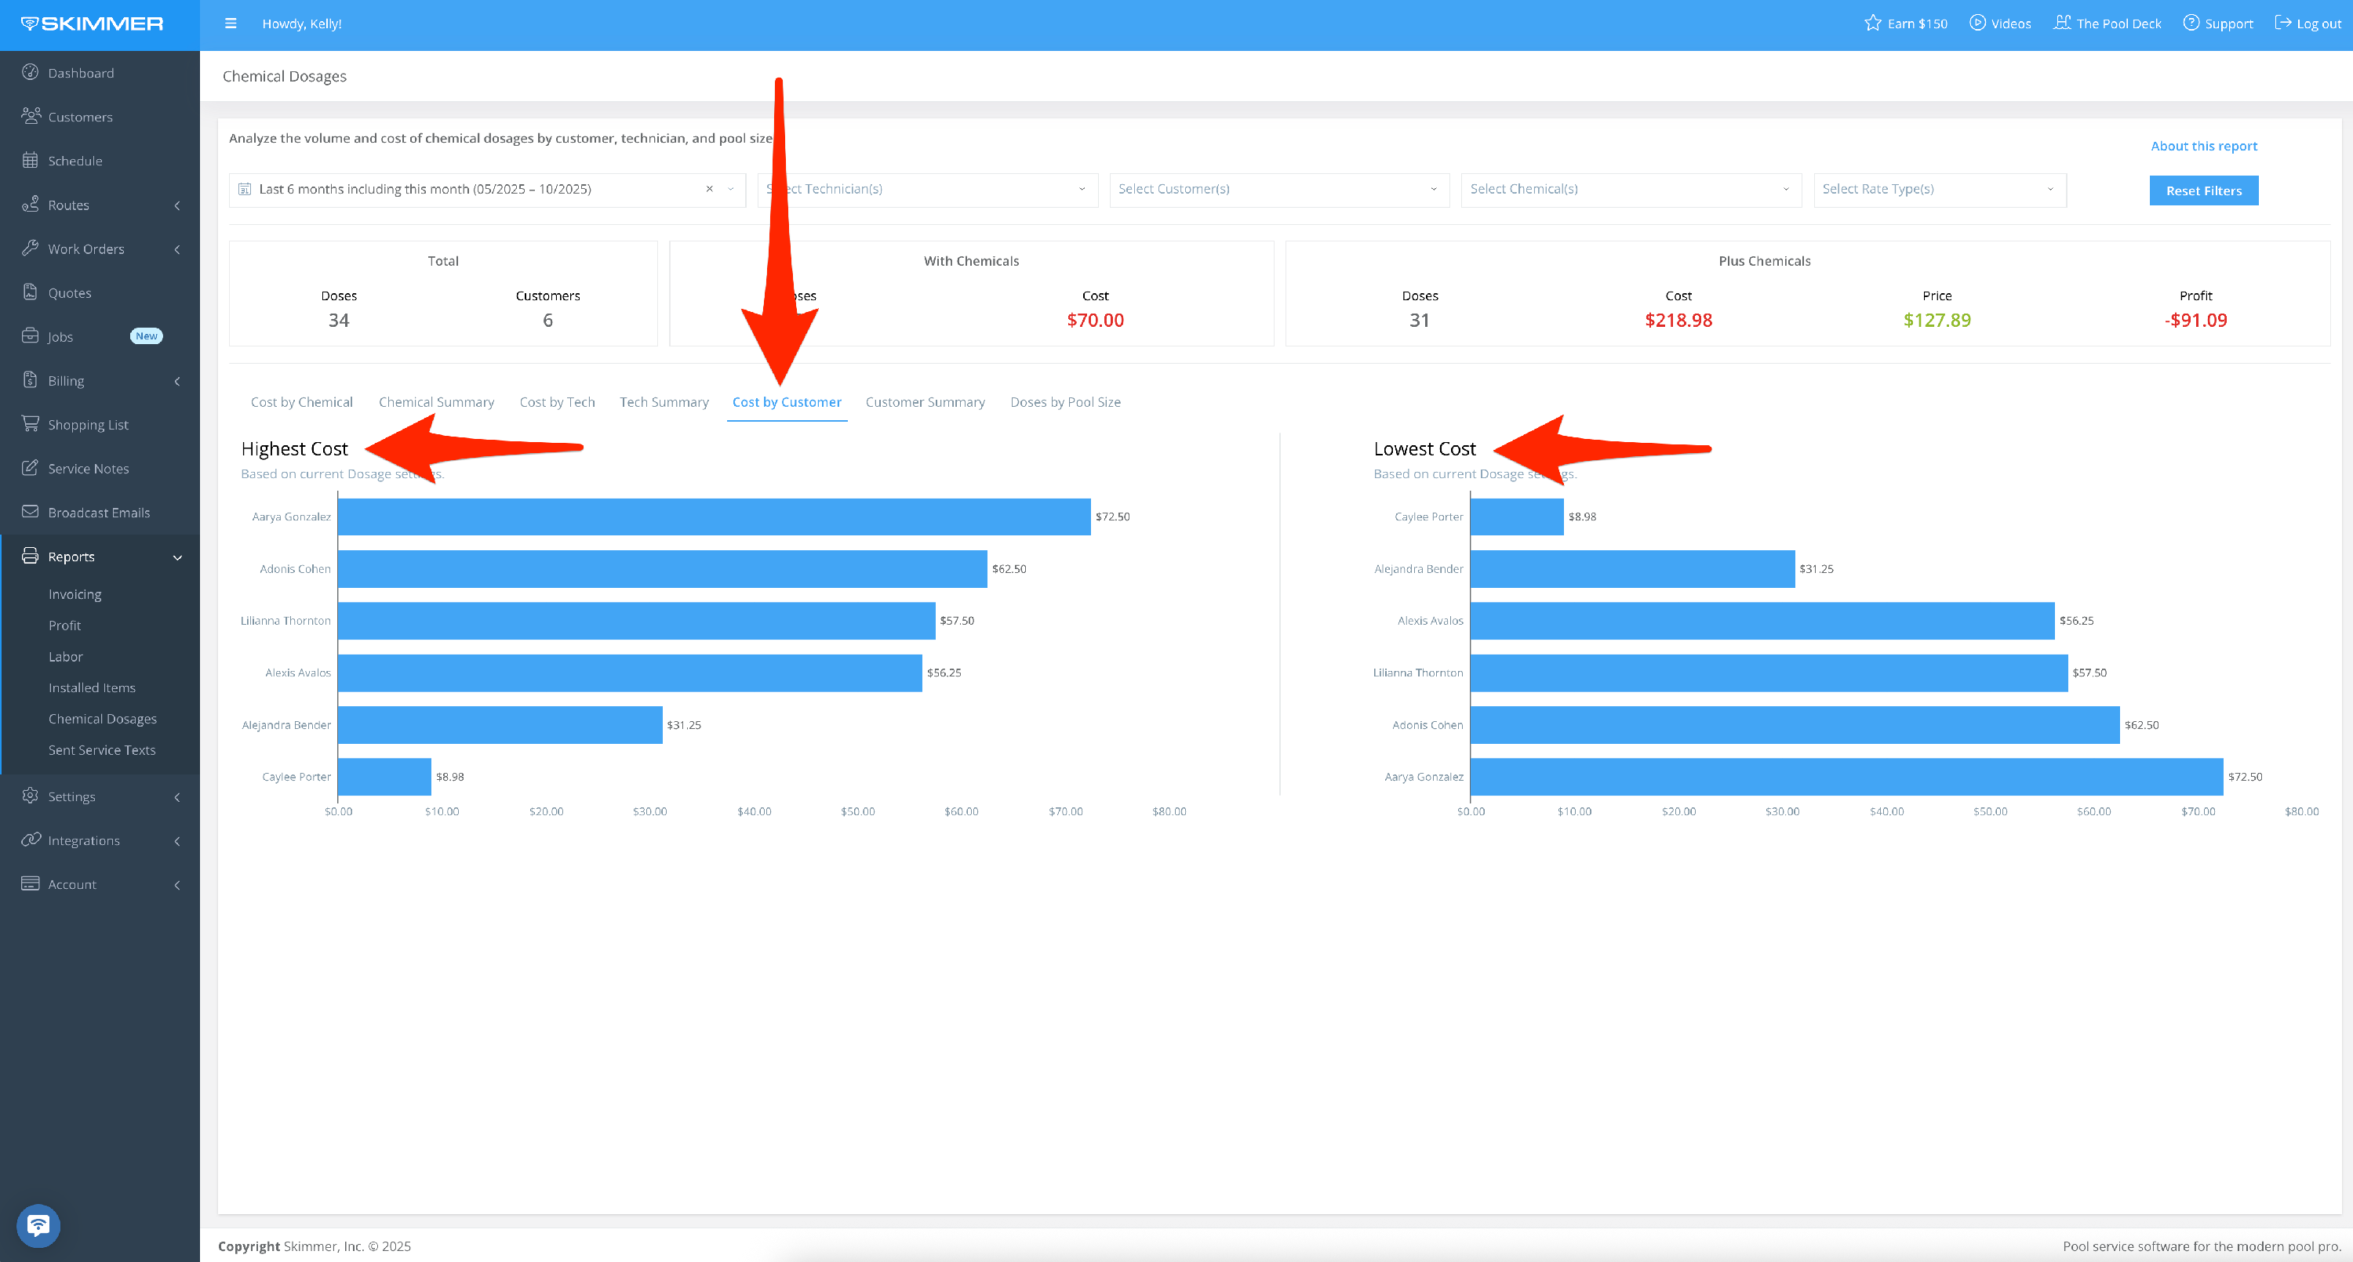The width and height of the screenshot is (2353, 1262).
Task: Expand the Select Rate Type(s) dropdown
Action: (x=1938, y=189)
